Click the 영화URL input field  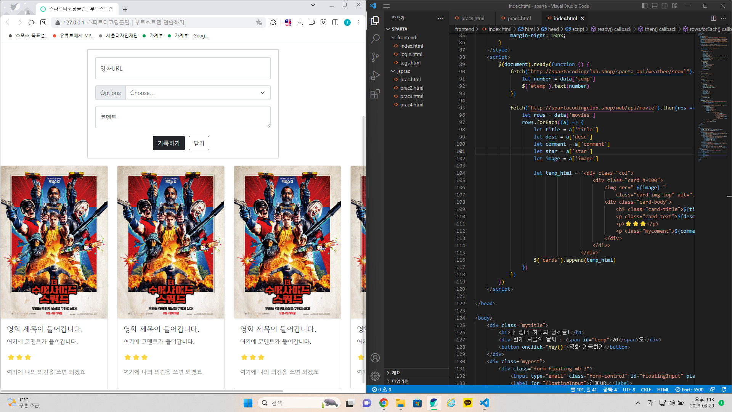click(x=183, y=68)
